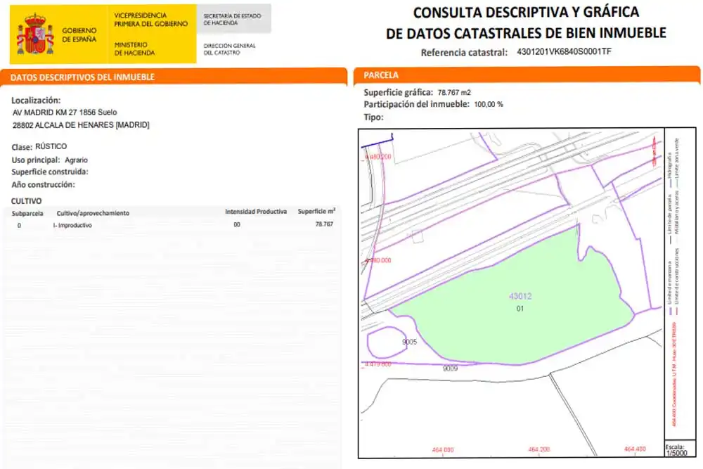This screenshot has height=469, width=703.
Task: Click the Superficie m² column header
Action: point(316,211)
